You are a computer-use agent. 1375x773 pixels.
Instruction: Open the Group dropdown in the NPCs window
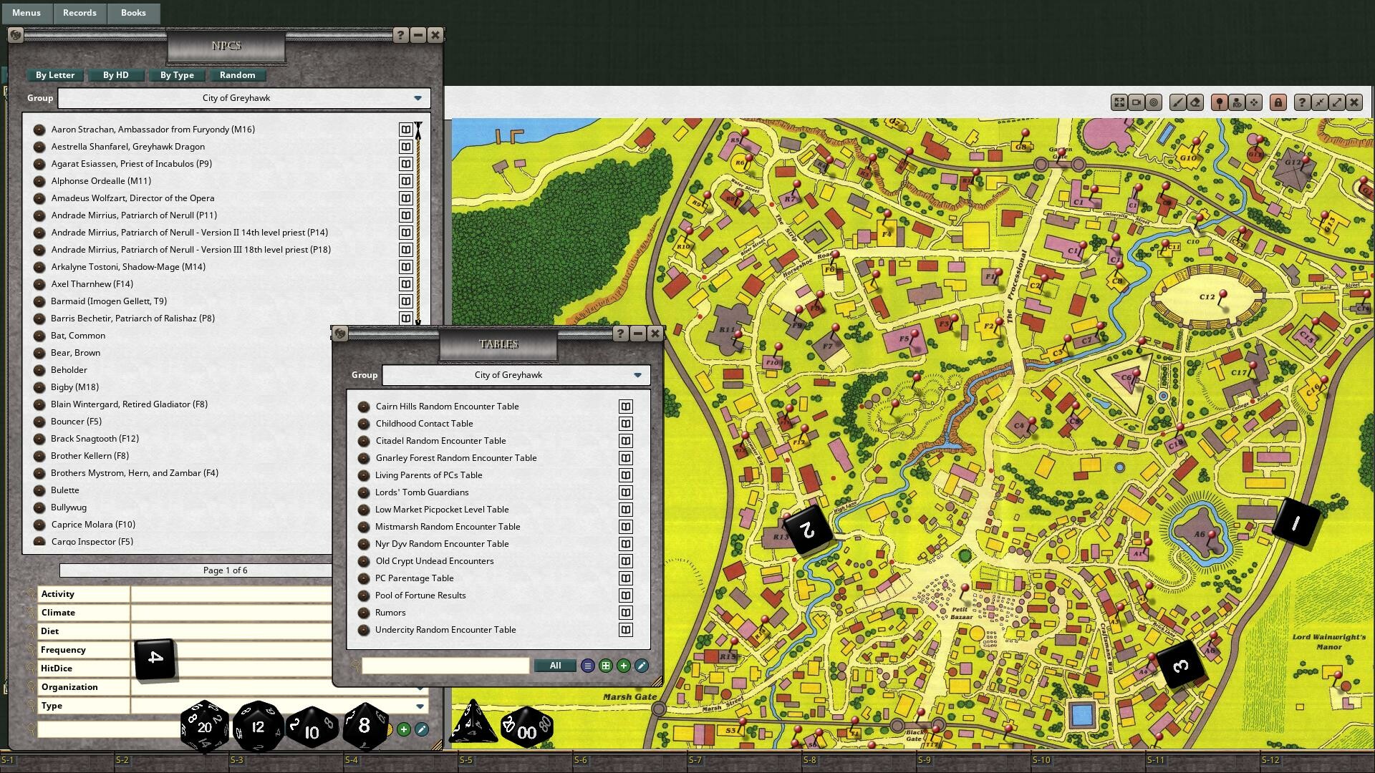pos(418,98)
